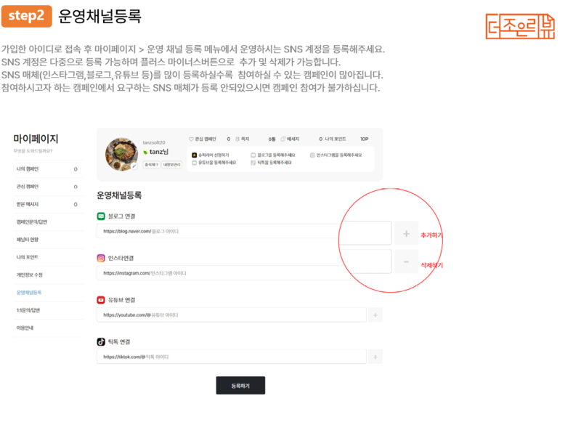Click the 출석체크 button under the username
Screen dimensions: 581x422
click(150, 165)
